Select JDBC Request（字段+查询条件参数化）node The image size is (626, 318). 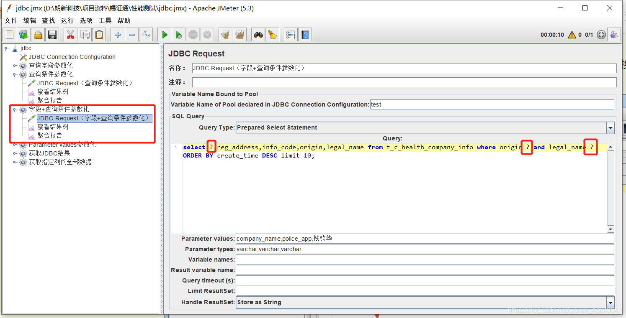[x=94, y=118]
